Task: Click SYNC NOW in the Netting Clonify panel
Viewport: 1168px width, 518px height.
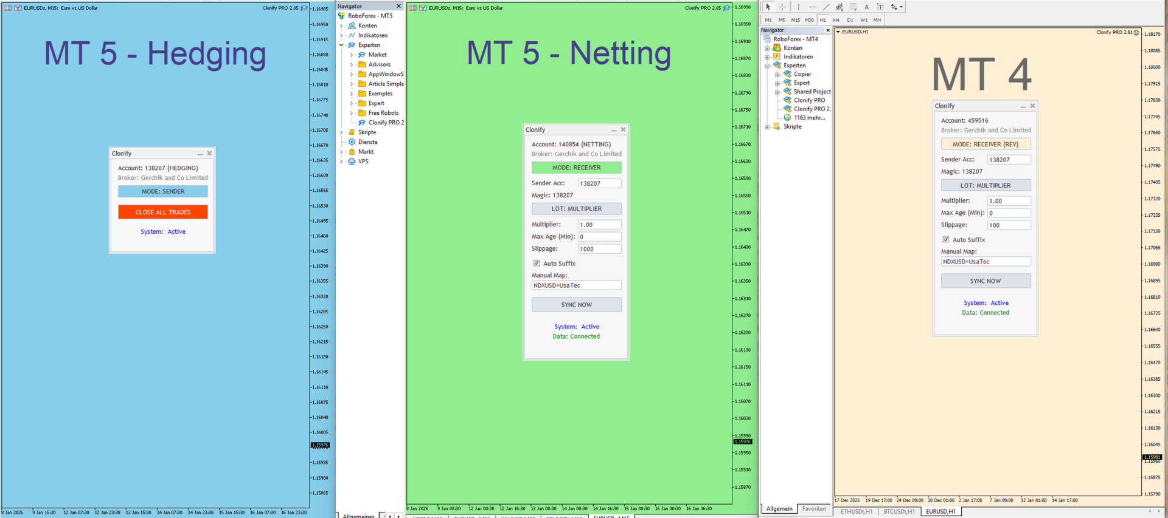Action: click(577, 305)
